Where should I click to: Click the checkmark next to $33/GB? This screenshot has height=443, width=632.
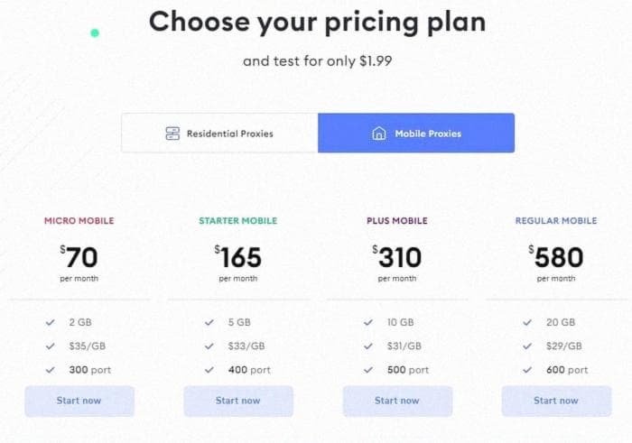coord(209,346)
